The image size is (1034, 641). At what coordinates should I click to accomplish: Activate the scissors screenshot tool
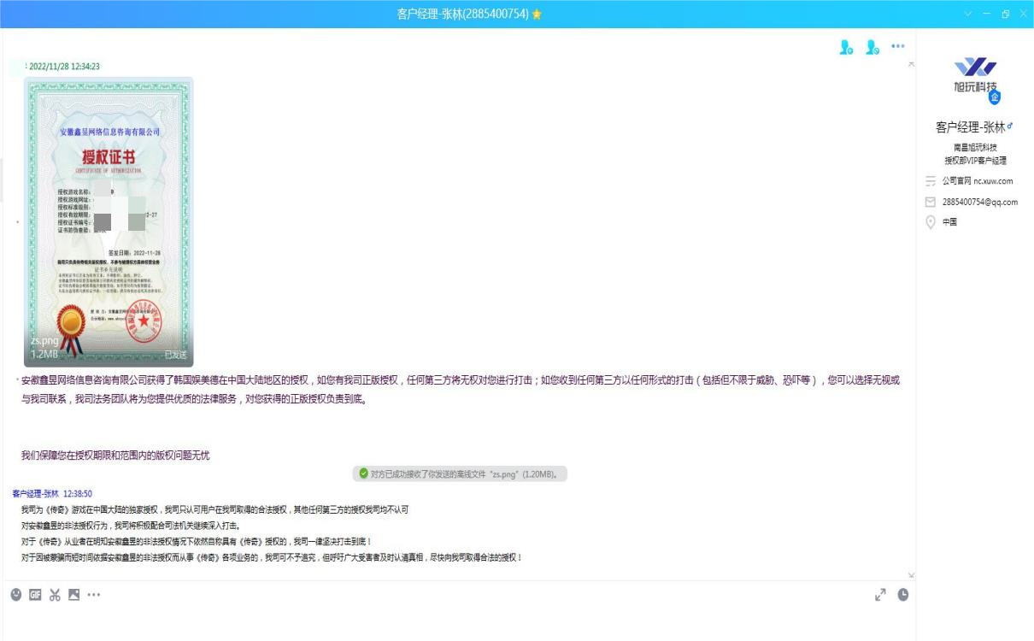click(55, 594)
